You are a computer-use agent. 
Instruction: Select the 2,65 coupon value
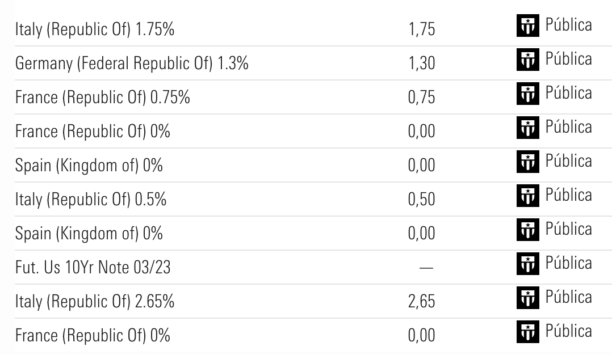point(421,302)
